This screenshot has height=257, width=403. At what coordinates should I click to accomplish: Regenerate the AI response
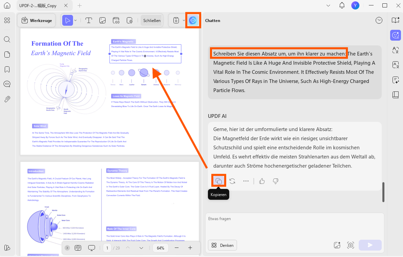pos(232,181)
